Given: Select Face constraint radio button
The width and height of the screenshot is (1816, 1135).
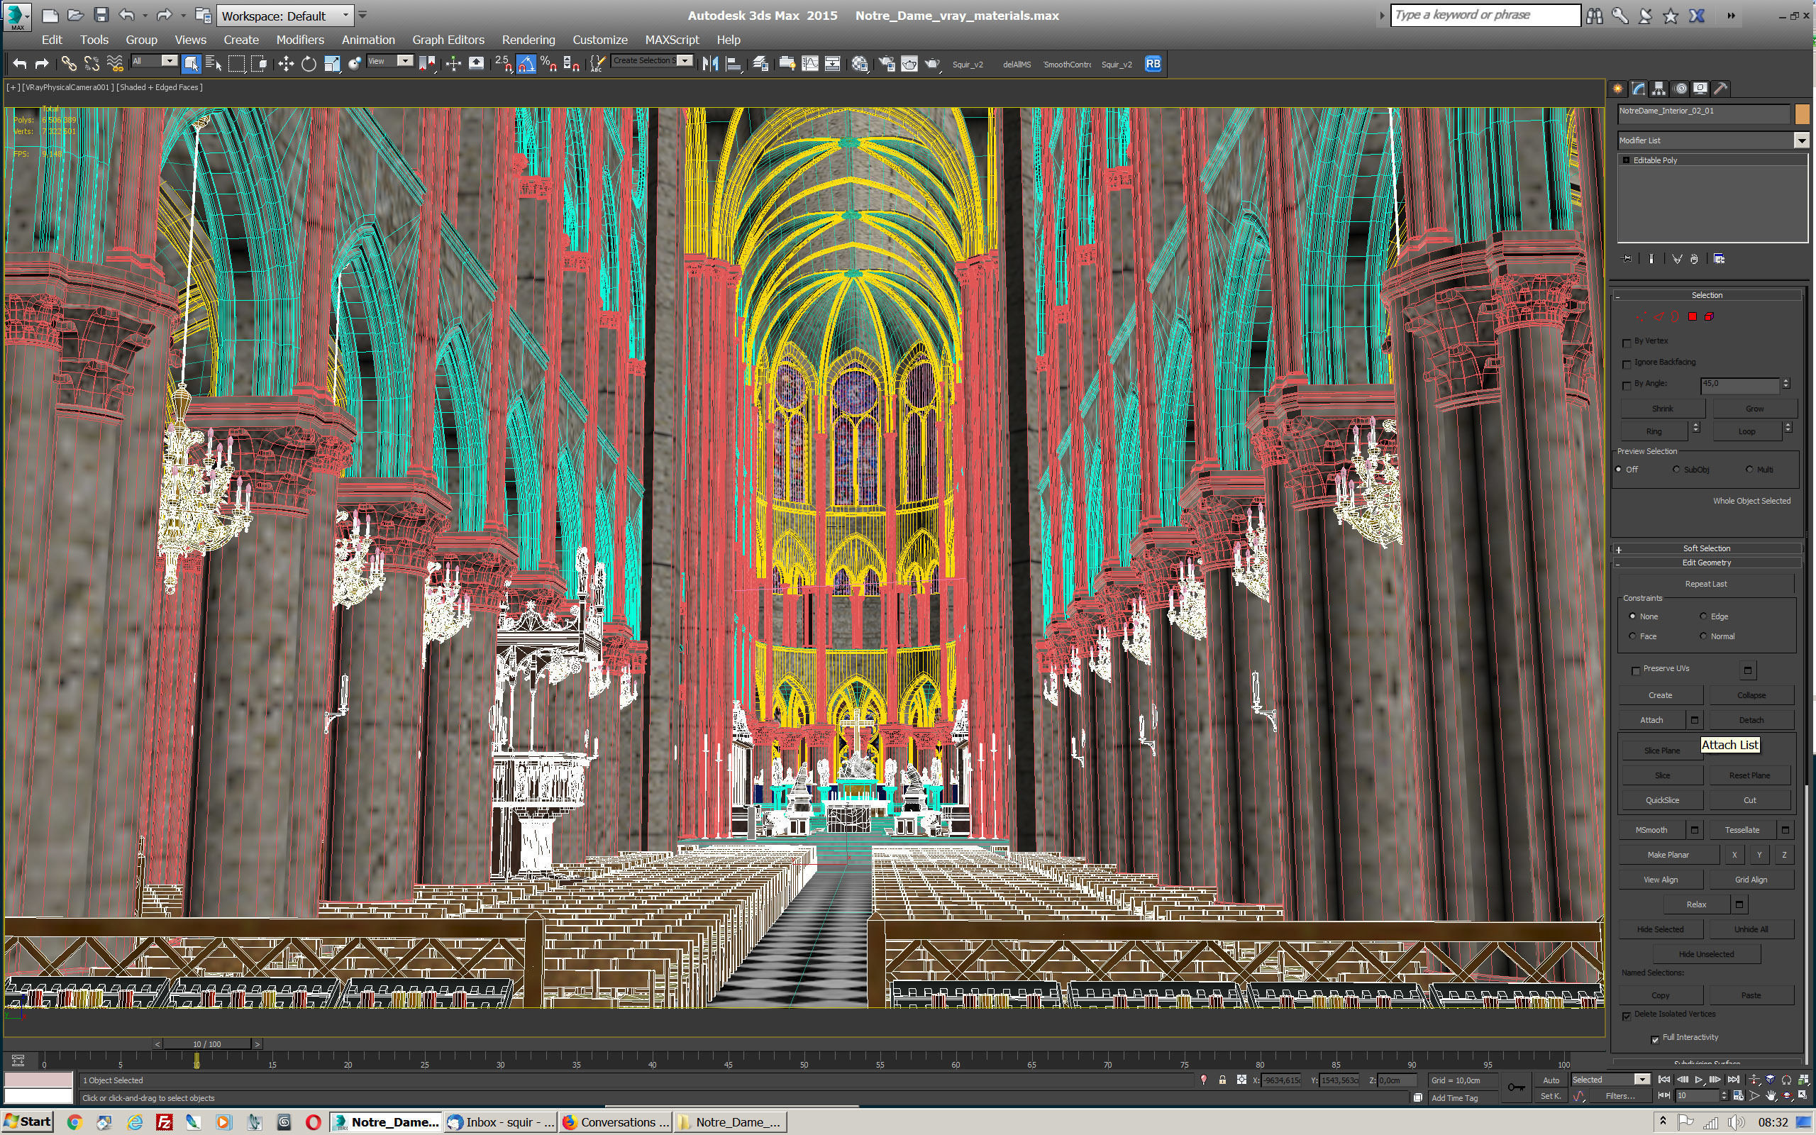Looking at the screenshot, I should pyautogui.click(x=1632, y=636).
